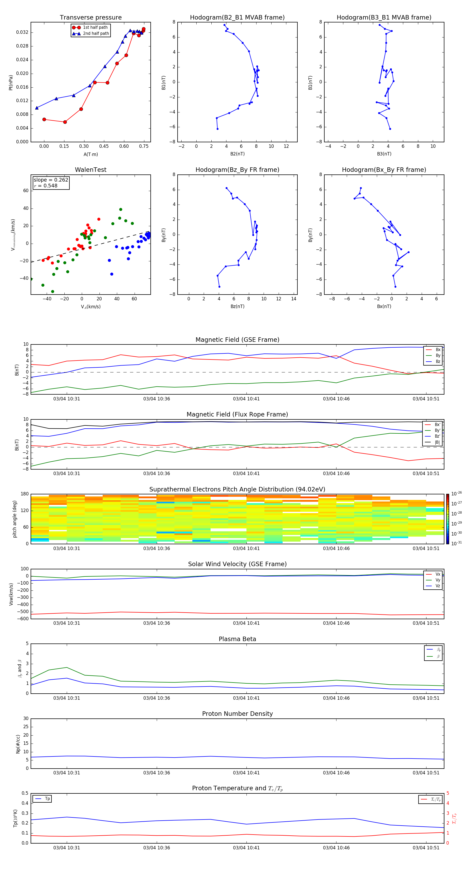Click the 'Magnetic Field (GSE Frame)' title
Image resolution: width=475 pixels, height=871 pixels.
(237, 340)
